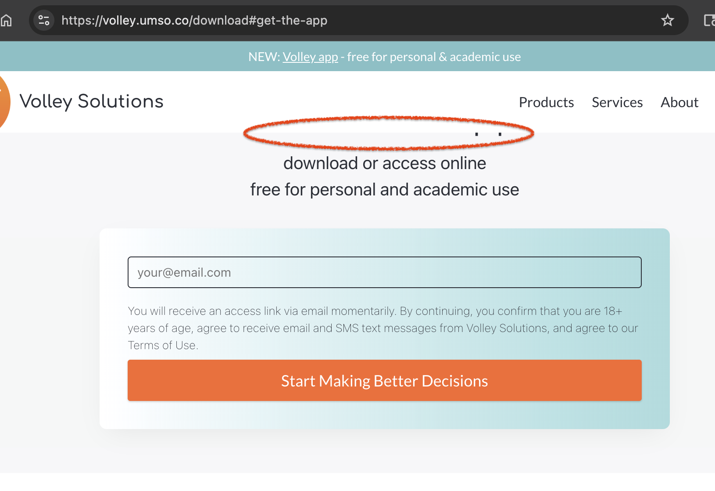
Task: Open the Products menu item
Action: pyautogui.click(x=546, y=102)
